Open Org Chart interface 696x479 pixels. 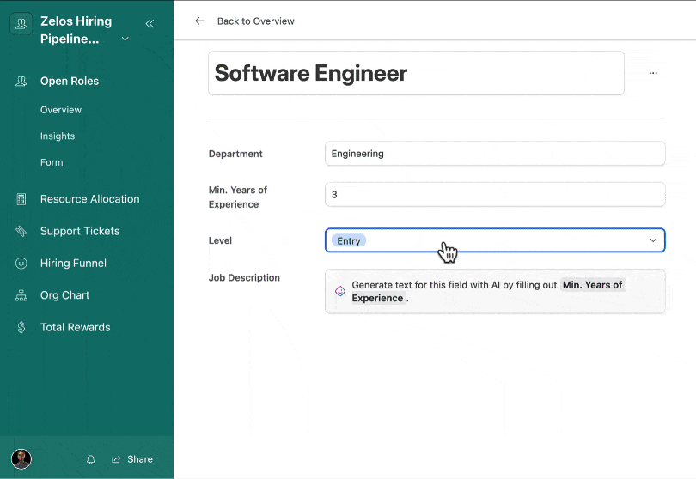64,295
